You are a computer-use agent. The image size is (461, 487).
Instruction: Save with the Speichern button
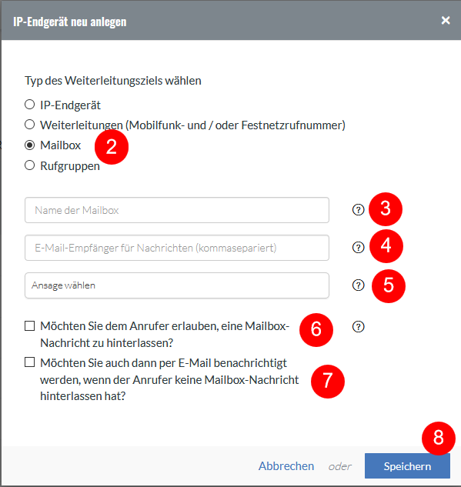click(x=407, y=466)
